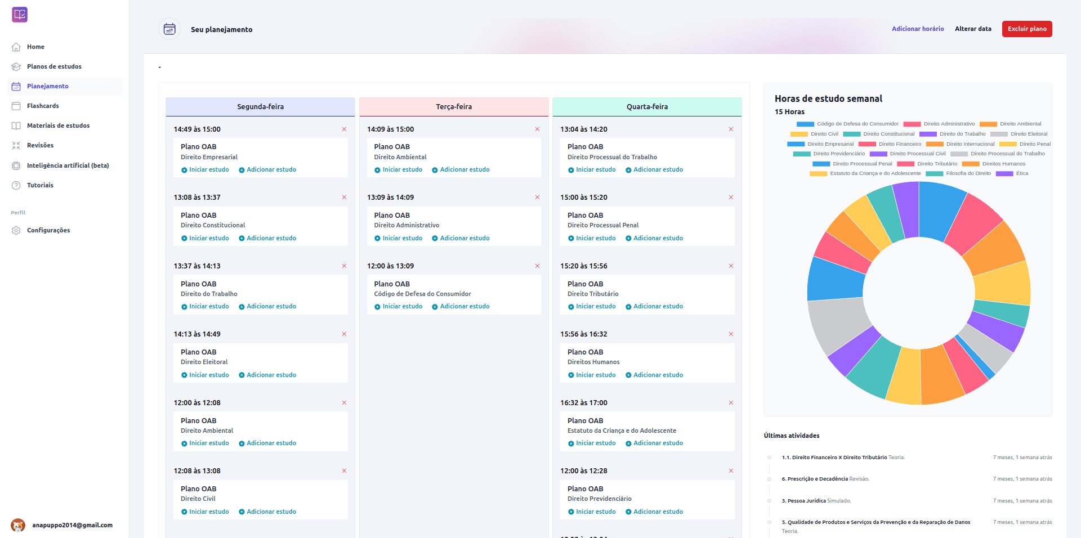Open Adicionar horário link

tap(918, 29)
